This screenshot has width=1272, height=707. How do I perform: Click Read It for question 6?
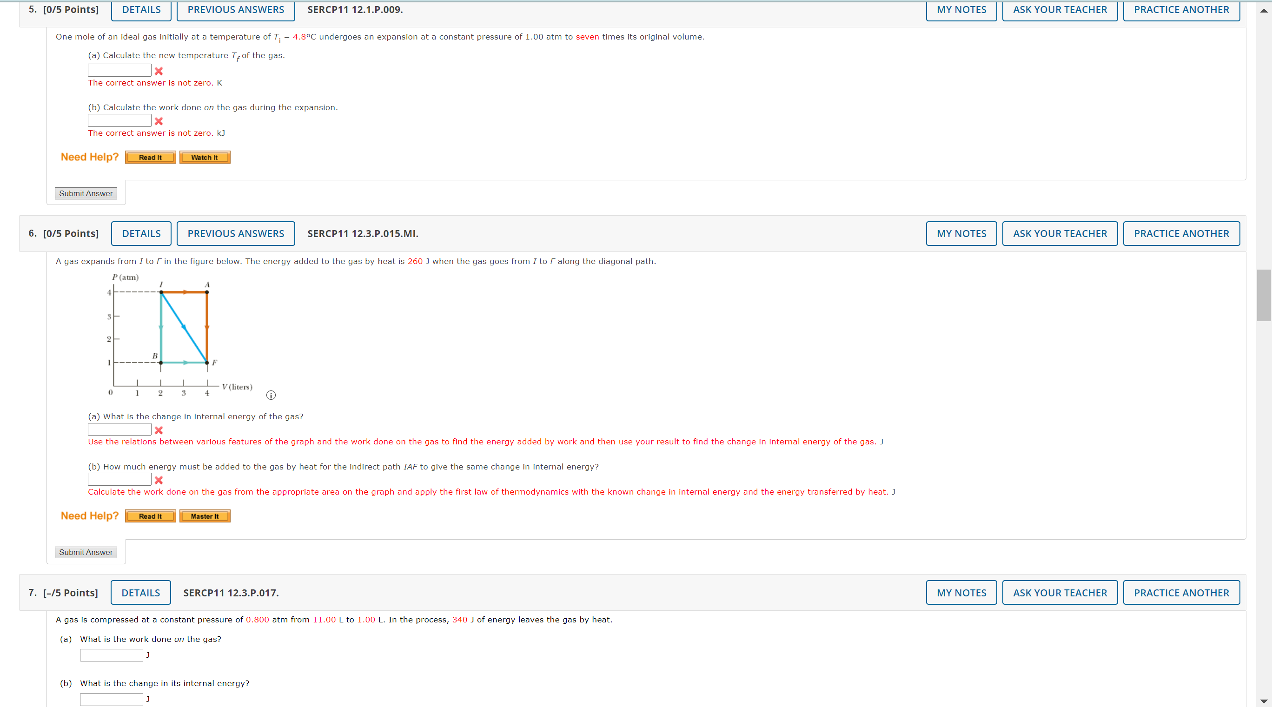pos(150,516)
